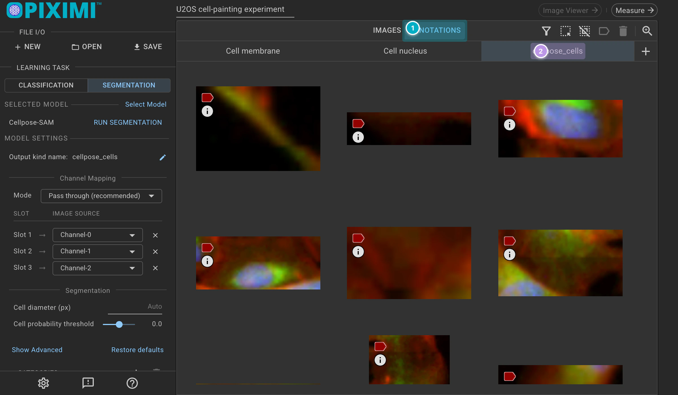Screen dimensions: 678x395
Task: Click red label tag on blue nucleus thumbnail top-right
Action: (x=510, y=111)
